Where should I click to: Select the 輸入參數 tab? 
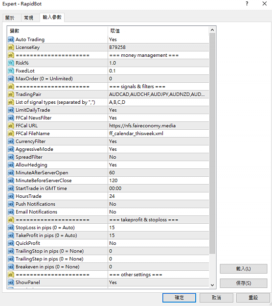(52, 17)
